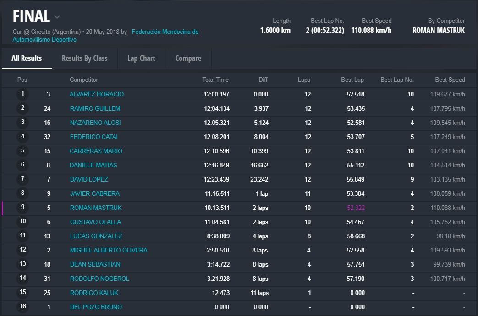478x316 pixels.
Task: Click position 1 circle badge
Action: point(22,95)
